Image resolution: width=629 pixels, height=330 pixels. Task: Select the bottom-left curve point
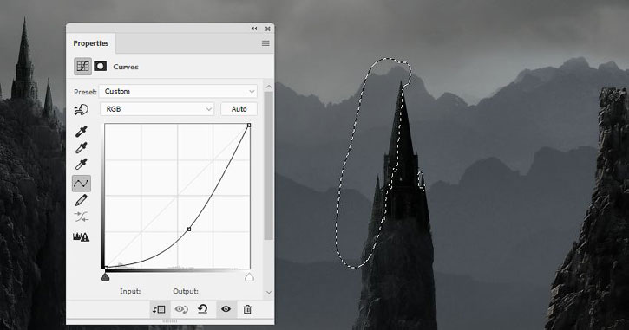coord(106,268)
